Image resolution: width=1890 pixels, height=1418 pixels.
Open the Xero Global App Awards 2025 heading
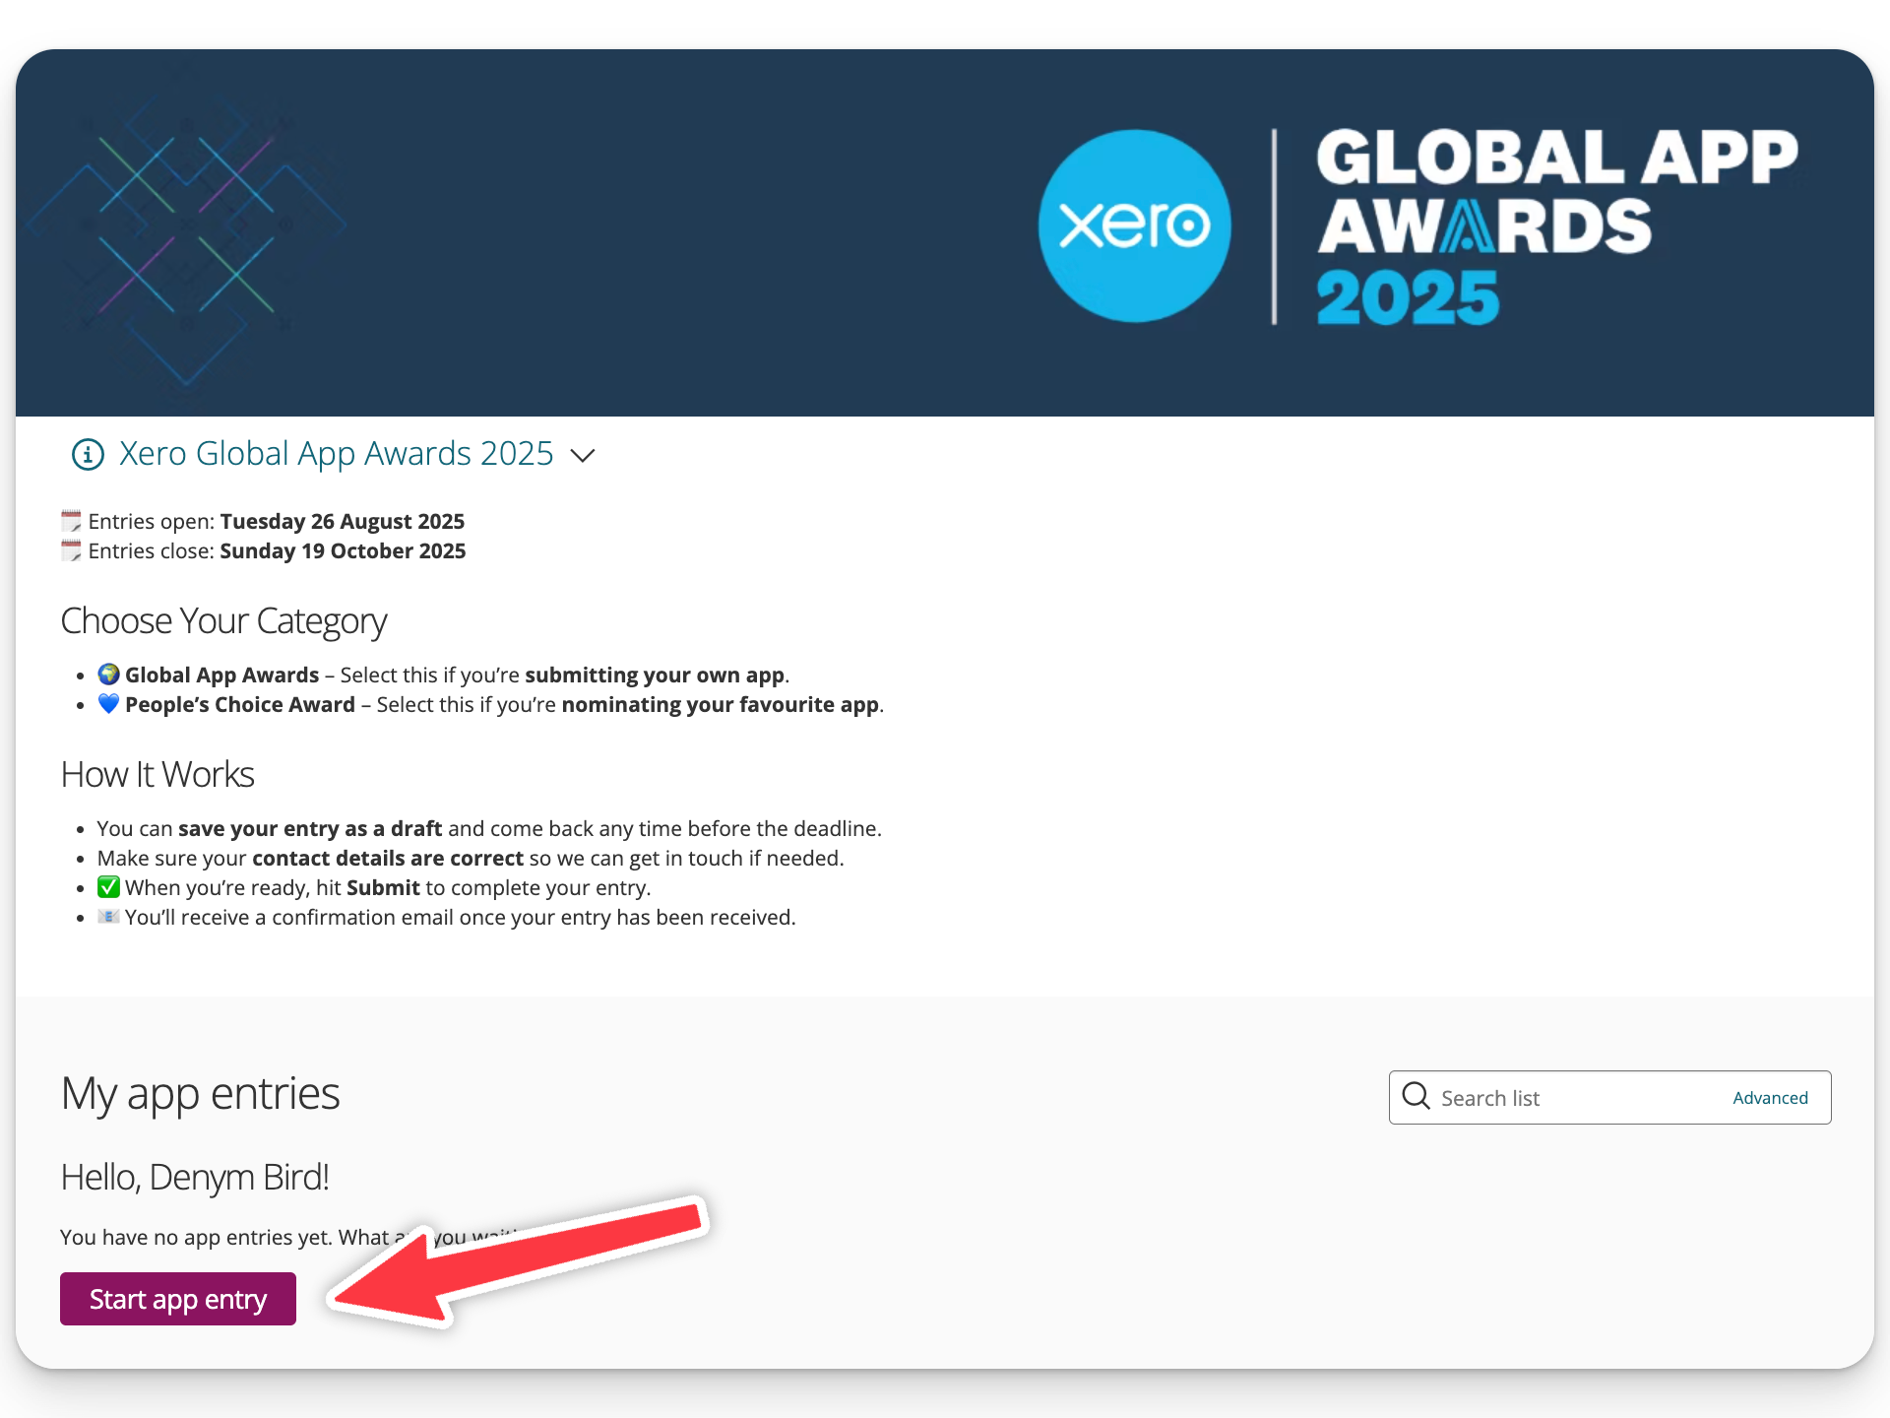tap(337, 454)
